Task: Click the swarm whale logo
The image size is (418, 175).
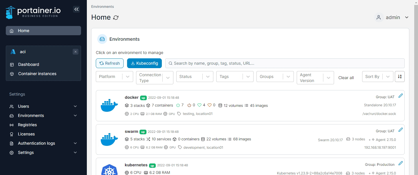Action: coord(109,139)
